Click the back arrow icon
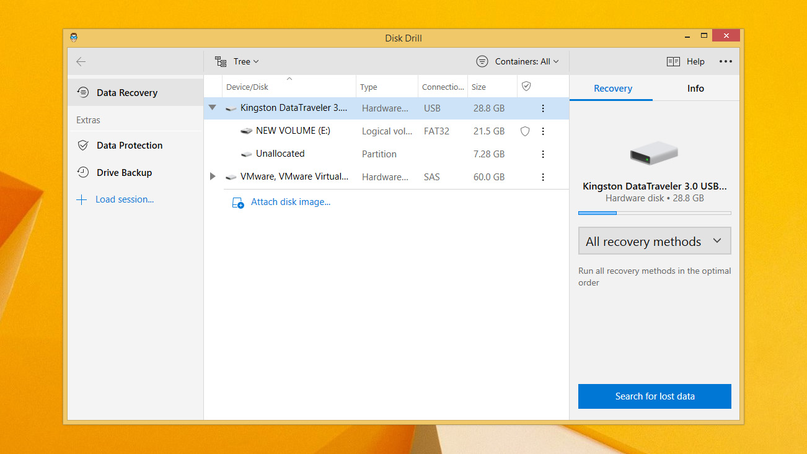The image size is (807, 454). tap(81, 62)
